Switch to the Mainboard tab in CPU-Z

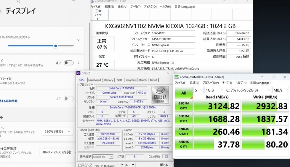[95, 80]
